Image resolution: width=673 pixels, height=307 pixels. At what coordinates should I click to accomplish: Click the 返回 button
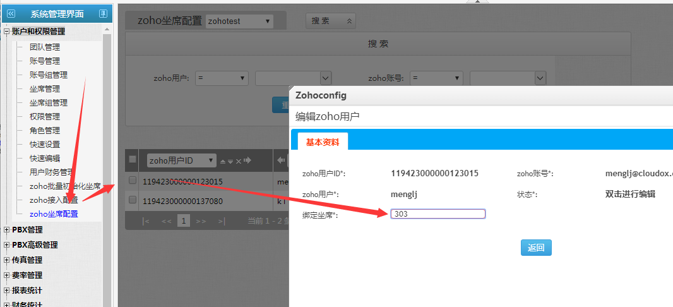click(x=536, y=248)
